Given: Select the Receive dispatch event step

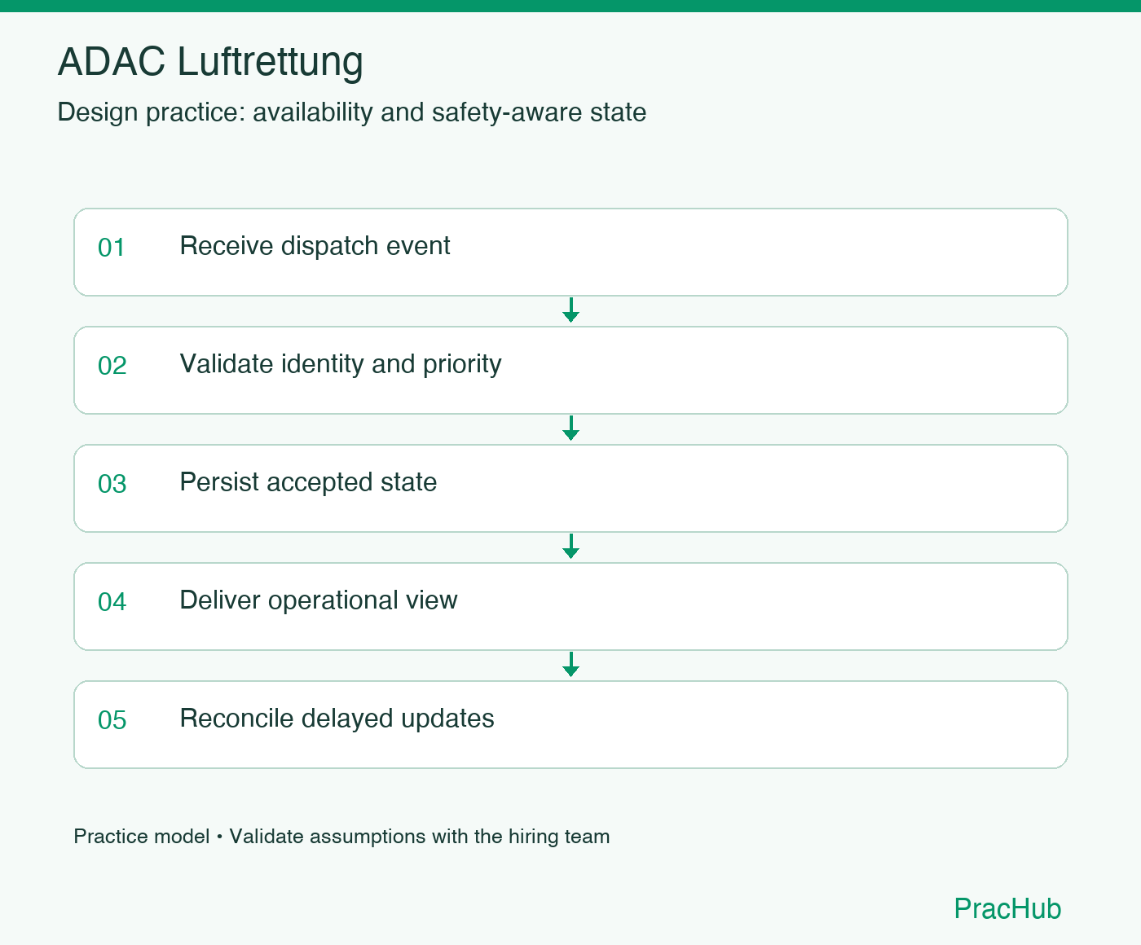Looking at the screenshot, I should click(570, 252).
